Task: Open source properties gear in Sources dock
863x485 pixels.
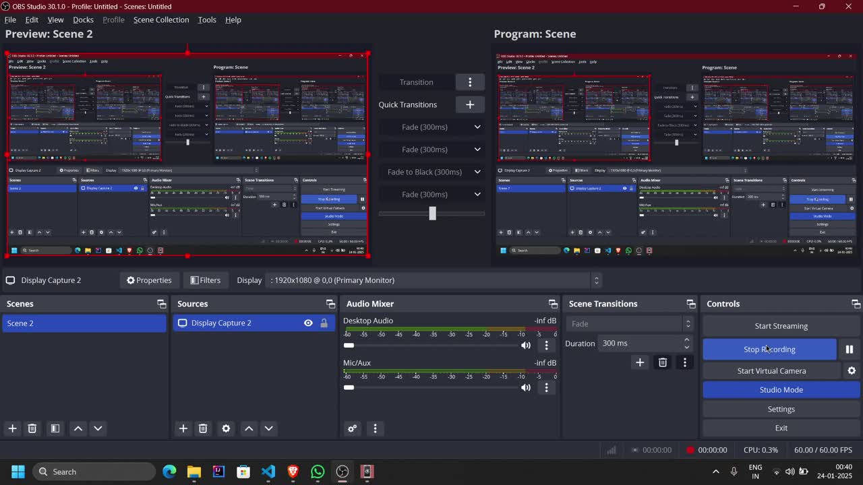Action: pos(226,428)
